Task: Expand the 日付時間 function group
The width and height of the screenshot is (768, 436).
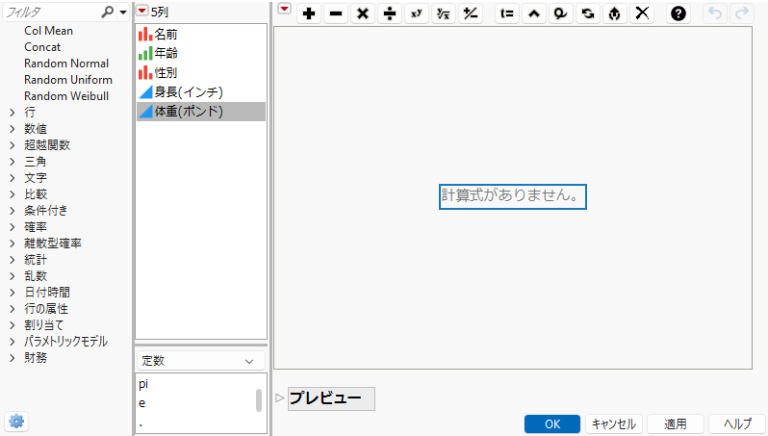Action: click(x=13, y=293)
